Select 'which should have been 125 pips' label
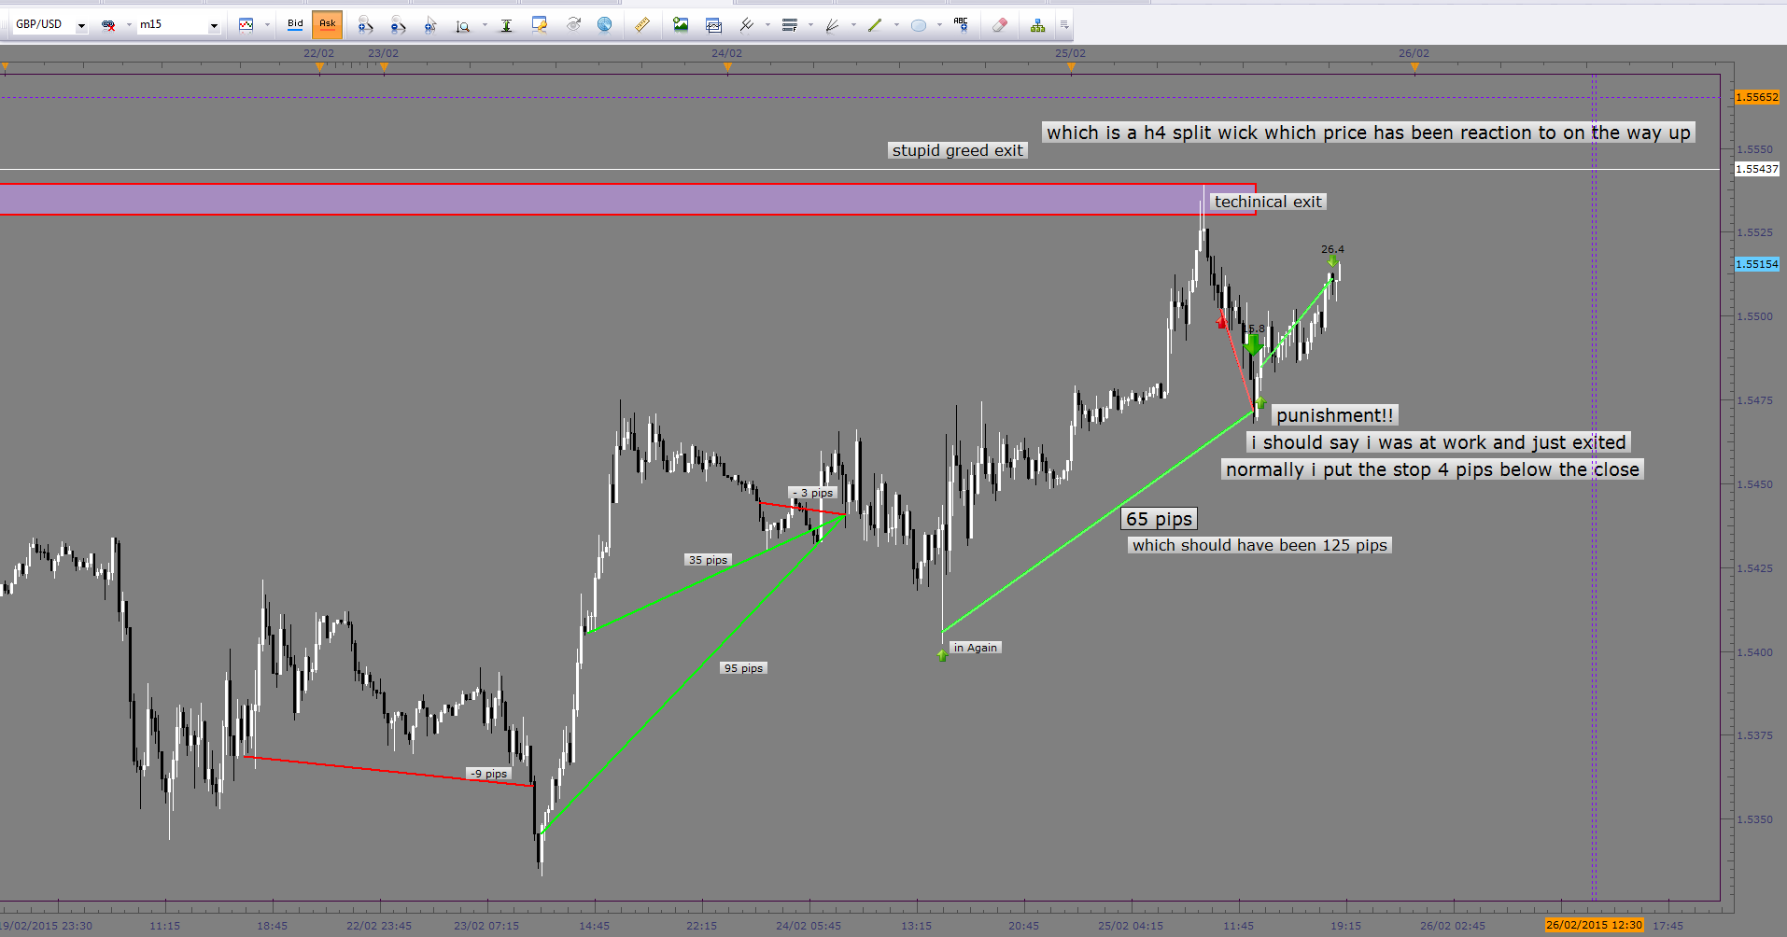Screen dimensions: 1787x937 pos(1259,545)
